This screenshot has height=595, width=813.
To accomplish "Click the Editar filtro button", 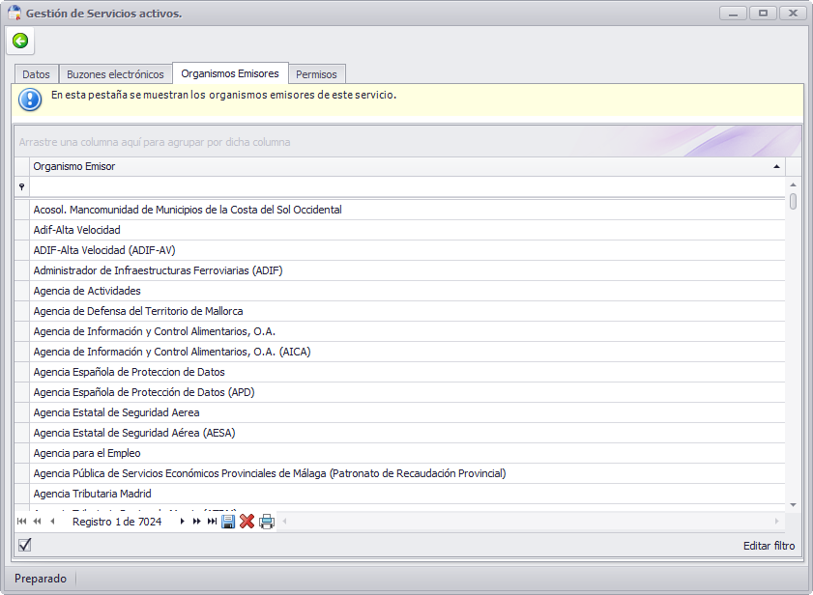I will click(x=769, y=546).
